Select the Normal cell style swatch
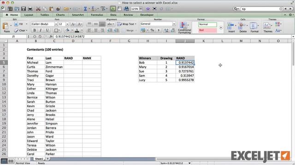The width and height of the screenshot is (295, 165). (x=207, y=24)
